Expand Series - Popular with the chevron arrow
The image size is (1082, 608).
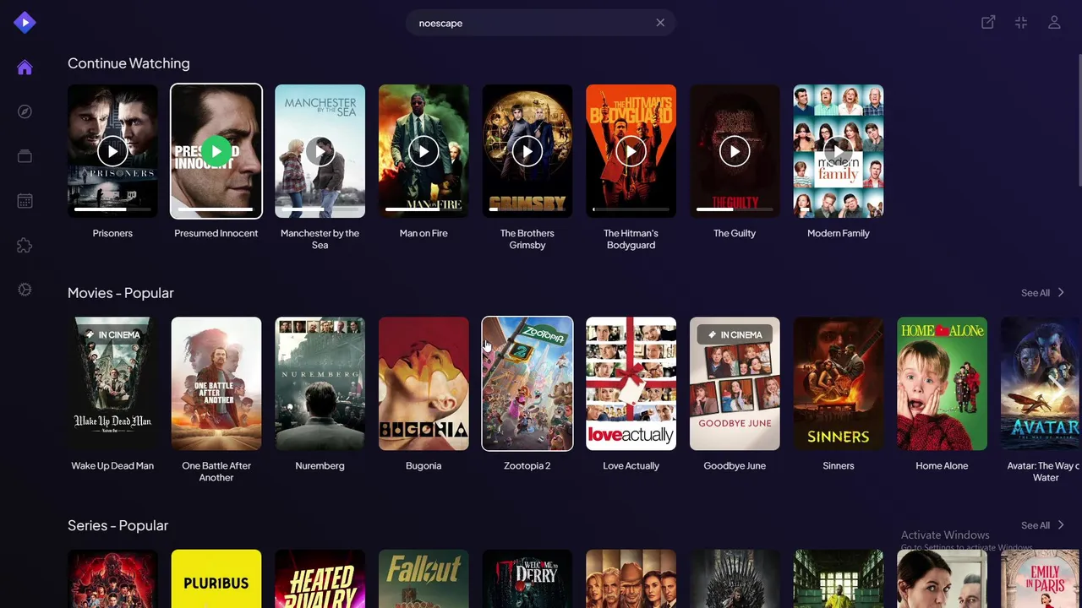pos(1061,525)
